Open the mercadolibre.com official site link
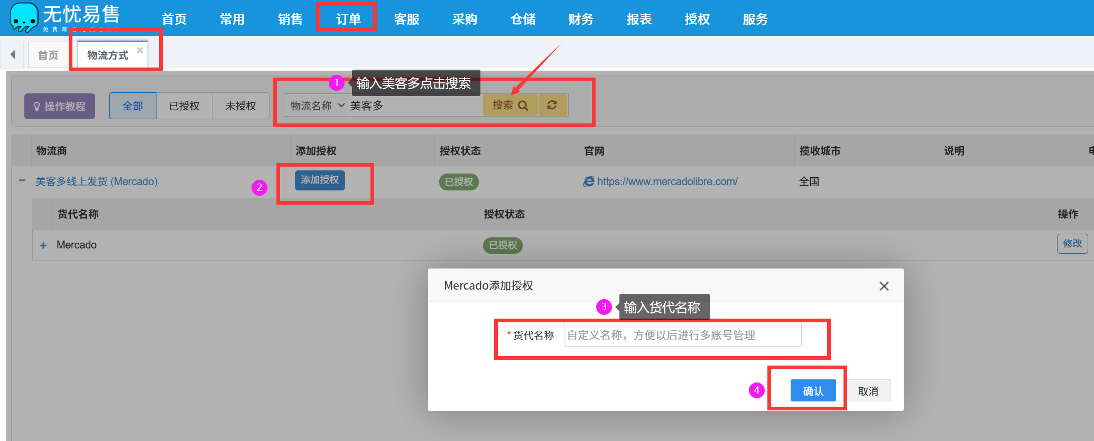 coord(667,181)
